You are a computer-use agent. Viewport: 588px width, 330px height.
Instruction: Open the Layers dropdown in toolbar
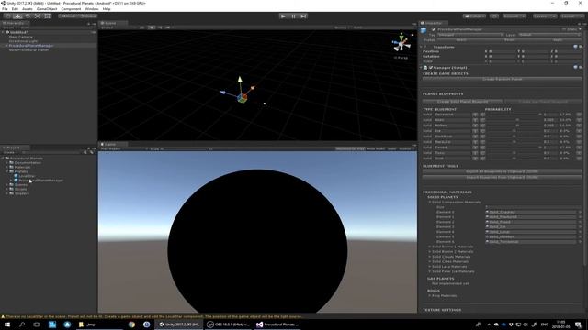click(545, 16)
